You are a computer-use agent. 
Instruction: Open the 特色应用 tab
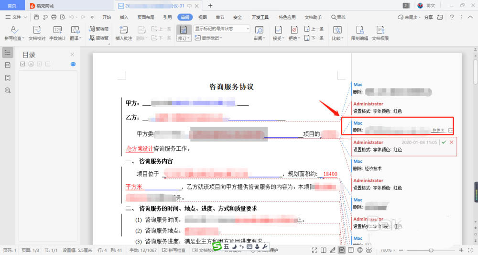click(287, 17)
